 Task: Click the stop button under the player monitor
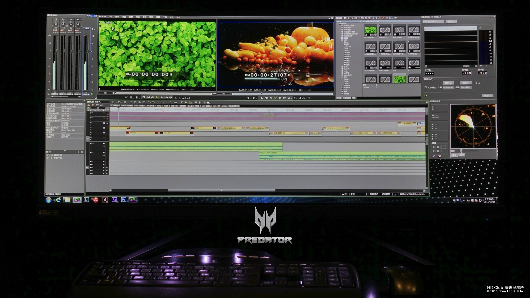pos(144,97)
